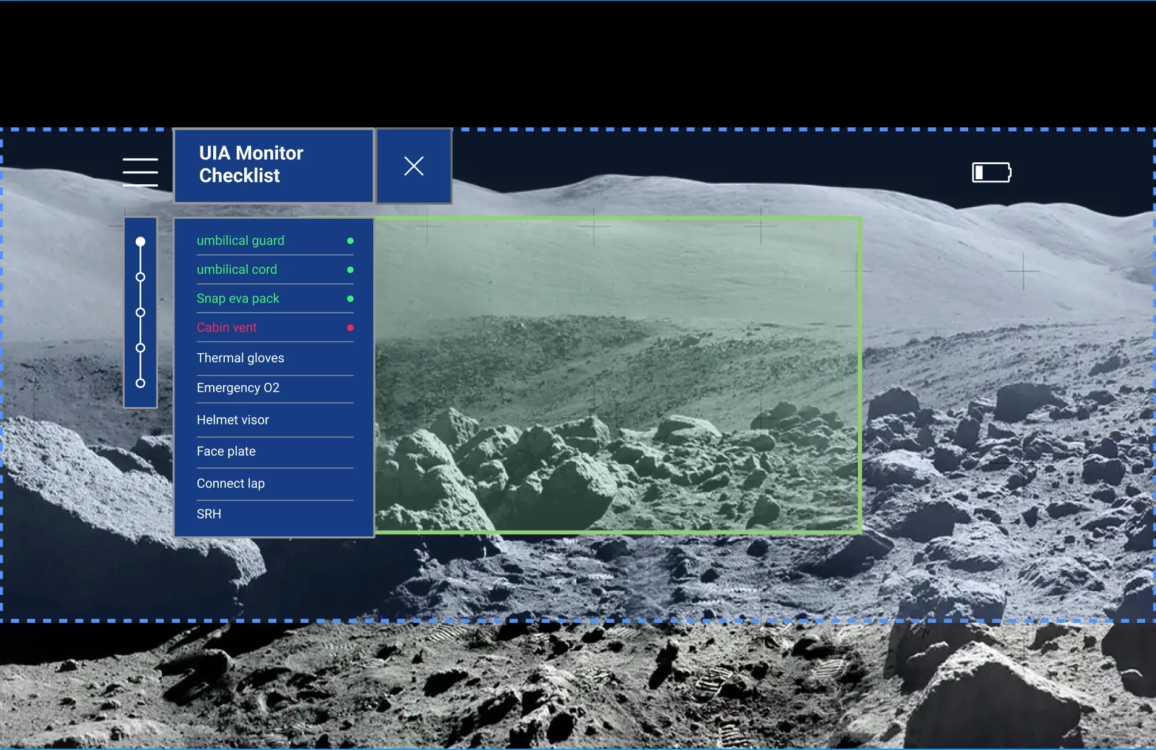Click the fourth step circle of progress tracker
The image size is (1156, 750).
point(141,348)
